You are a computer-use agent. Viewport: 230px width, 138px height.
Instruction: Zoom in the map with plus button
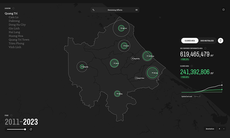click(x=219, y=129)
